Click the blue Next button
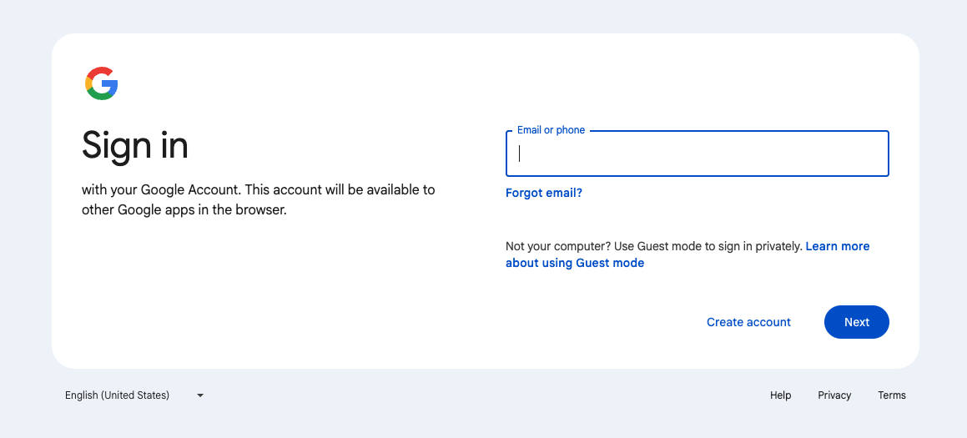 coord(856,322)
